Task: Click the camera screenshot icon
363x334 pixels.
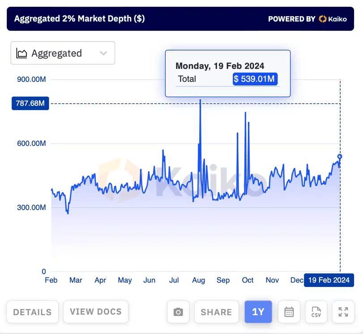Action: click(x=178, y=312)
